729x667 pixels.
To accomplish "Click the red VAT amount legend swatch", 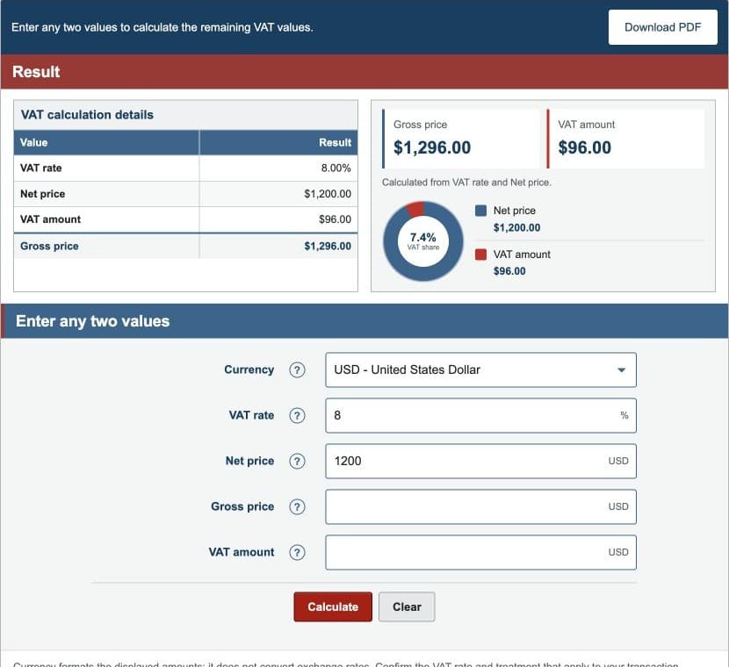I will click(x=480, y=254).
